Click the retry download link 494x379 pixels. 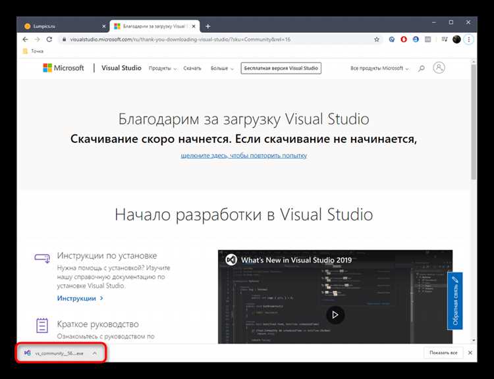click(x=244, y=155)
